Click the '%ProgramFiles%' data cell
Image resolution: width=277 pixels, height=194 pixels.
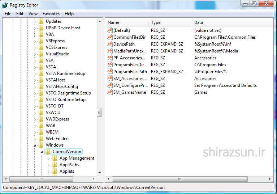(x=211, y=72)
